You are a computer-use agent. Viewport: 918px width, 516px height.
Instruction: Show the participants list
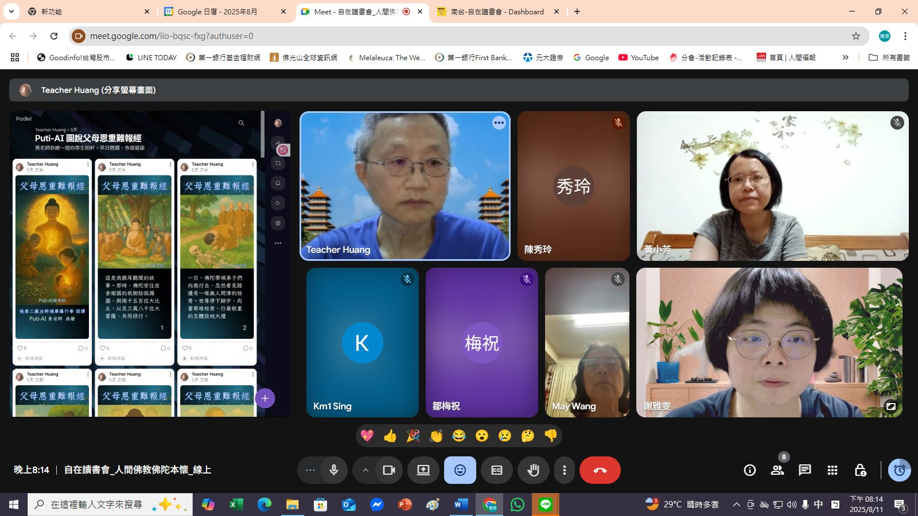click(x=777, y=470)
